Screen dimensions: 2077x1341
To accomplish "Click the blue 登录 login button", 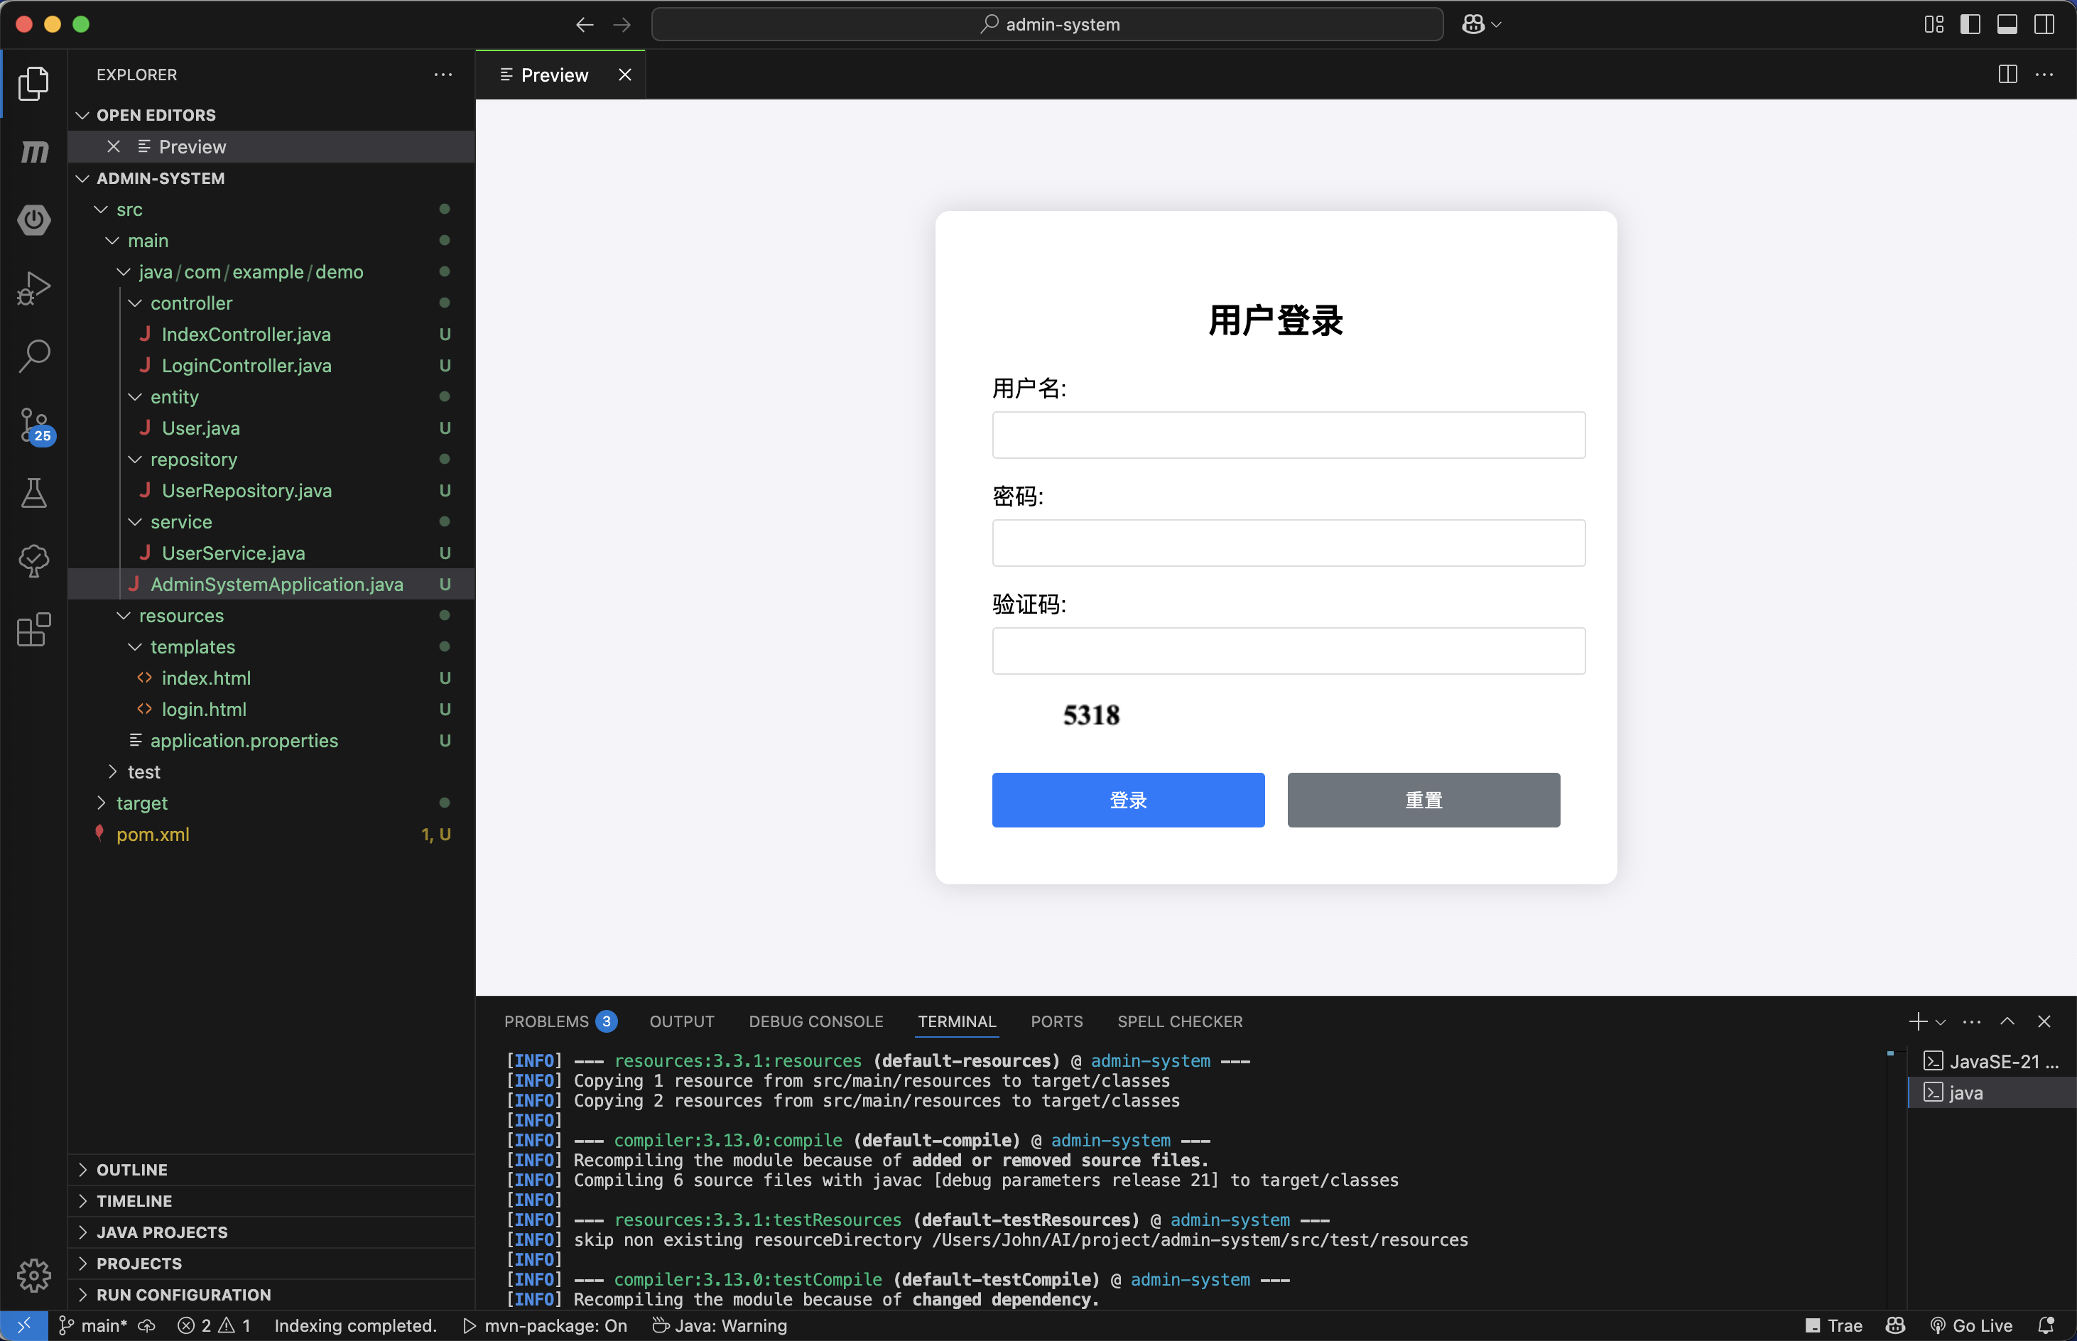I will click(x=1128, y=799).
